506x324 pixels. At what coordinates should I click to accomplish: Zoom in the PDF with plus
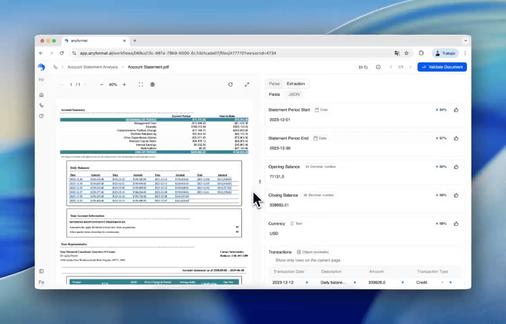[124, 85]
